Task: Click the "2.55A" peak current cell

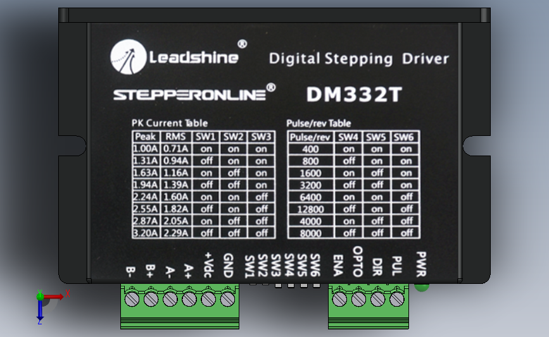Action: (x=146, y=209)
